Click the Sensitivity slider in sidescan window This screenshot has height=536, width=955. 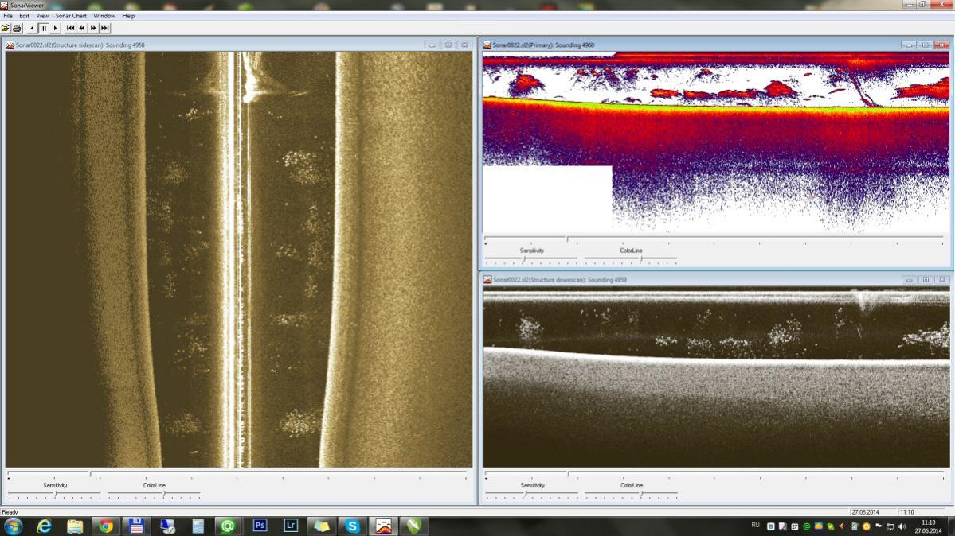coord(55,495)
